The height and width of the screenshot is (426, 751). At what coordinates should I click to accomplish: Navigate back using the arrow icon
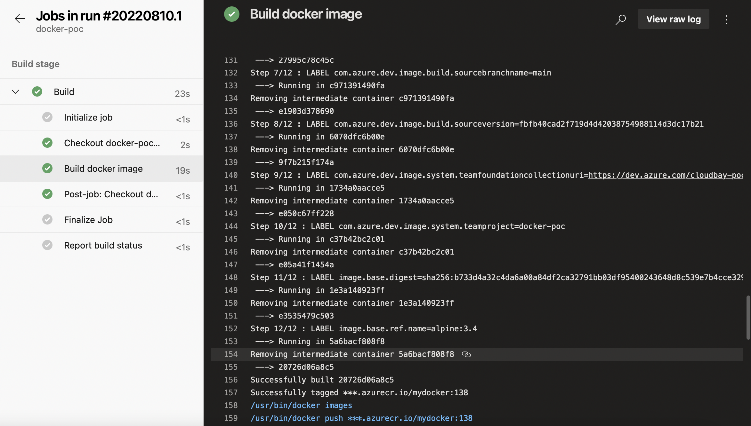pyautogui.click(x=20, y=19)
